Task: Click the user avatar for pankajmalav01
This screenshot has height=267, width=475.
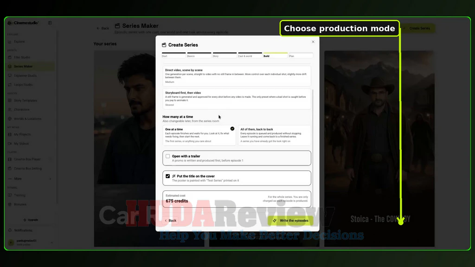Action: pos(11,242)
